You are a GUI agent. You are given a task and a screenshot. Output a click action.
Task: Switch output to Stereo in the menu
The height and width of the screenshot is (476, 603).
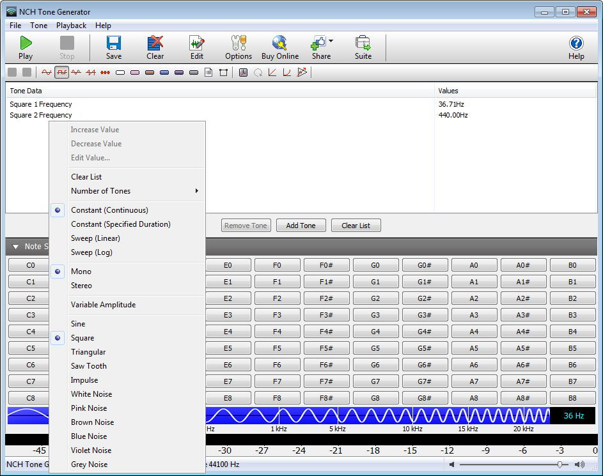(x=127, y=286)
